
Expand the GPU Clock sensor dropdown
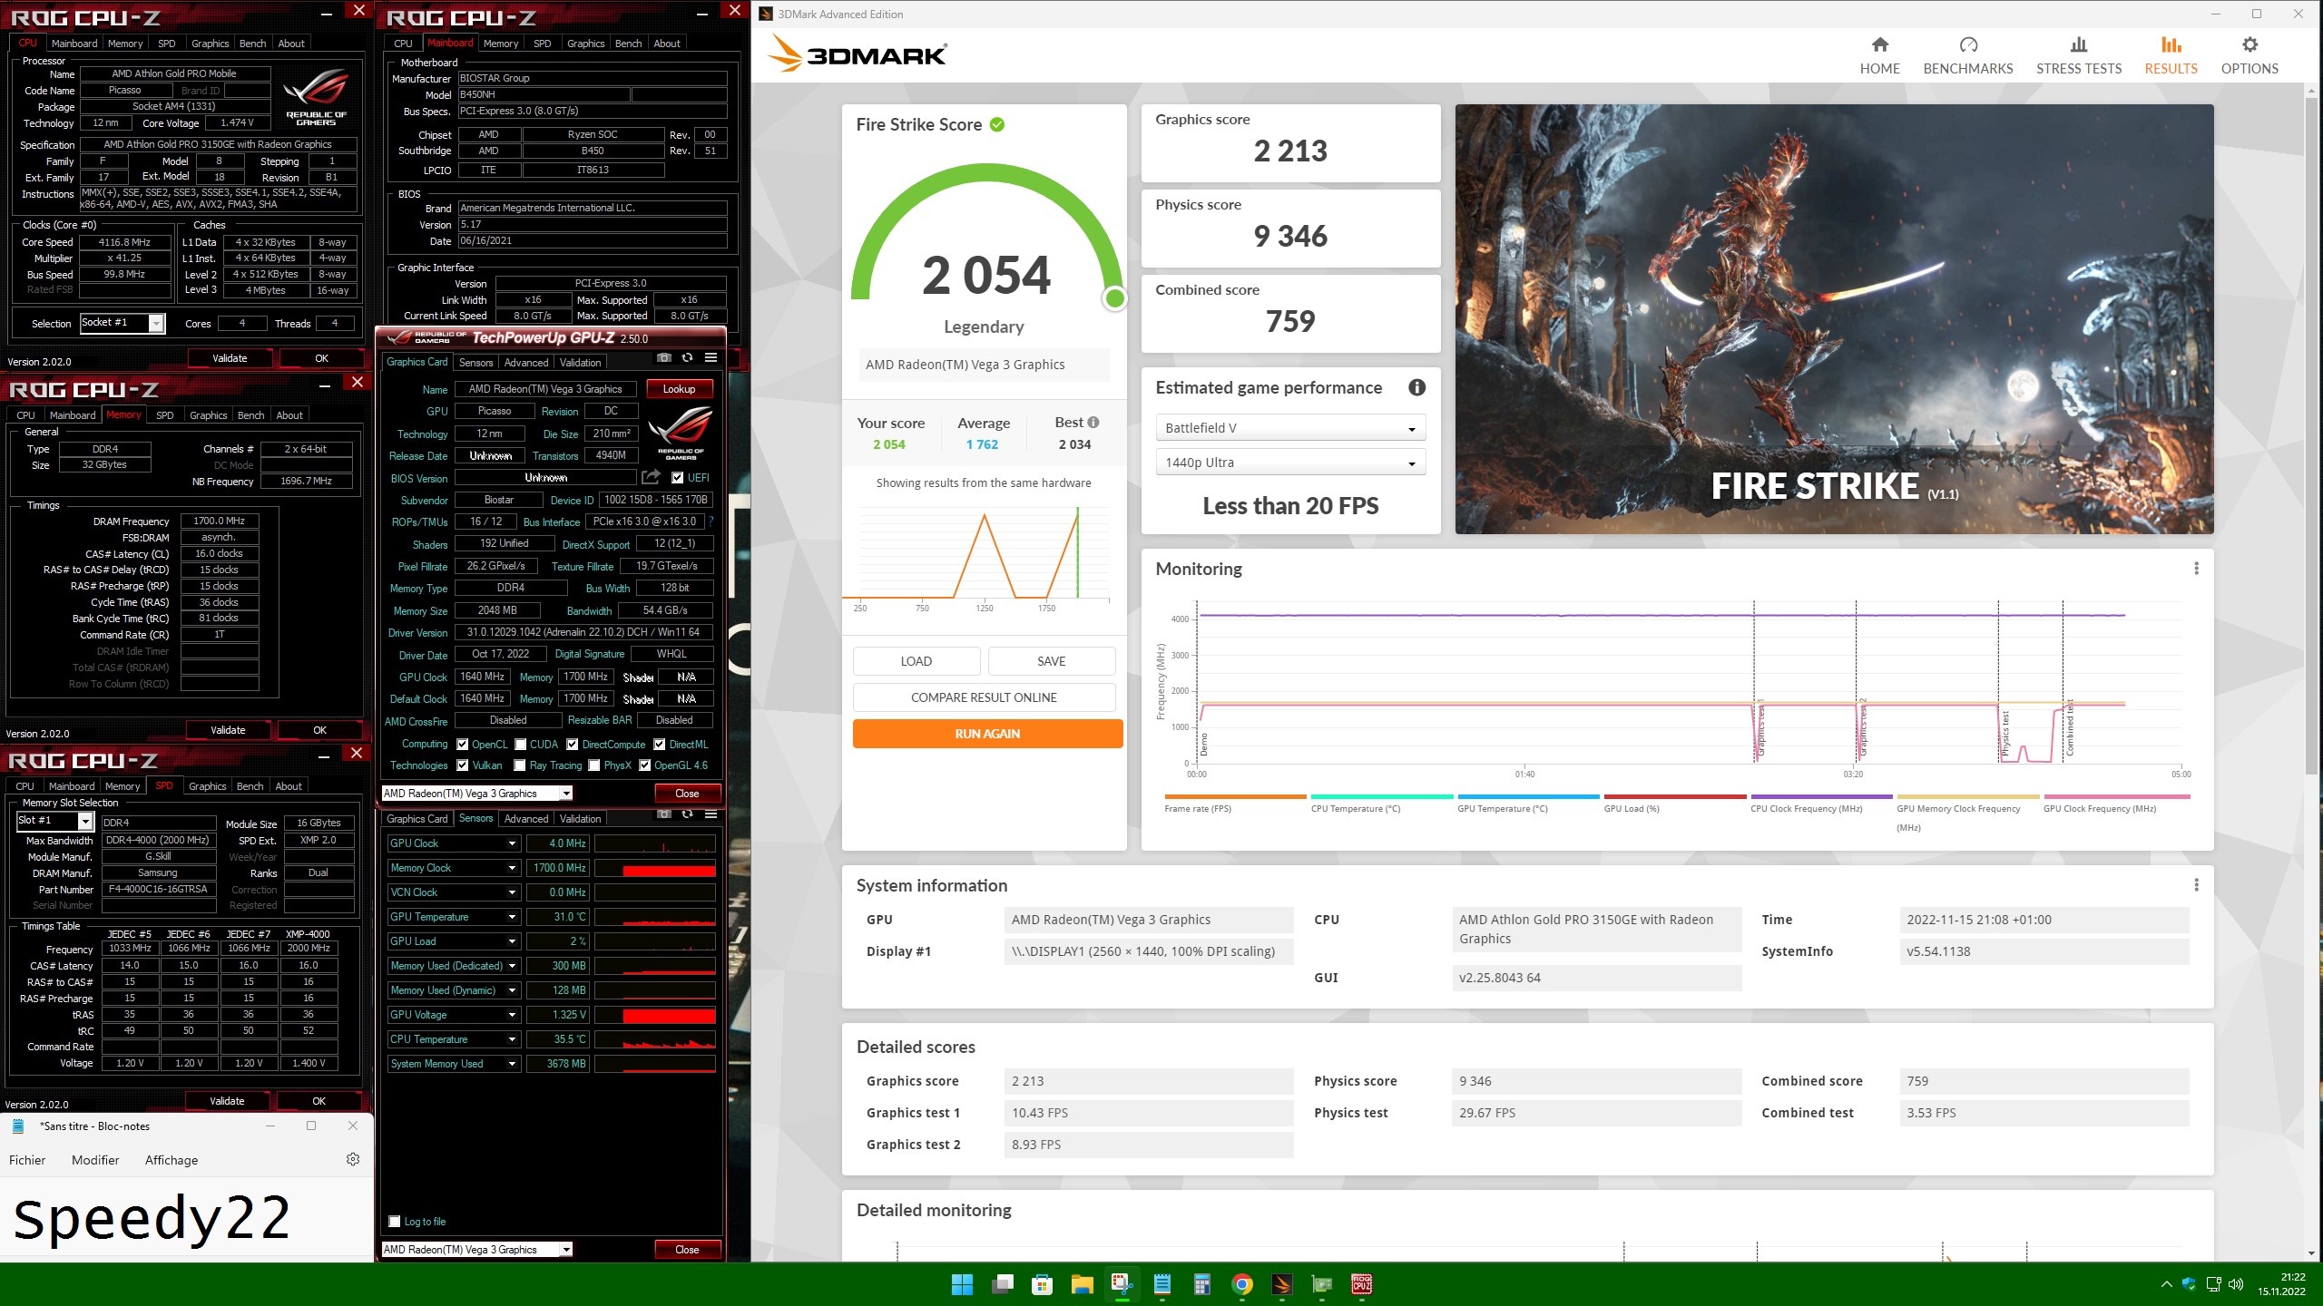(512, 843)
